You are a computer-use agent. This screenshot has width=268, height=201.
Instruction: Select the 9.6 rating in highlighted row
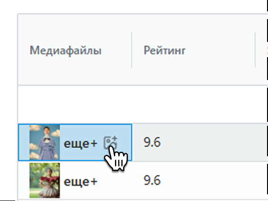152,142
